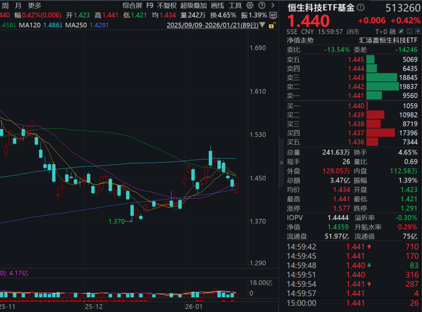This screenshot has height=312, width=422.
Task: Click the pencil note icon
Action: coord(401,31)
